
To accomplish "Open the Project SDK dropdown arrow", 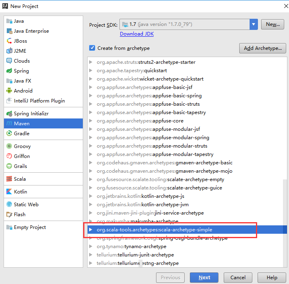I will 254,24.
